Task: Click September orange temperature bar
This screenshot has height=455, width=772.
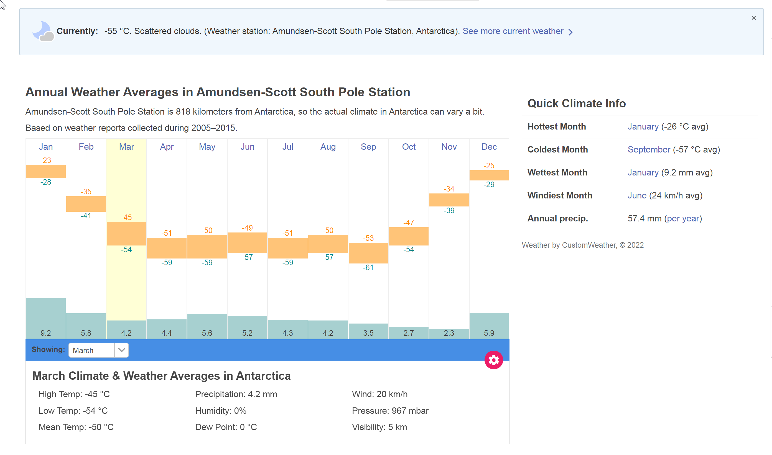Action: point(368,253)
